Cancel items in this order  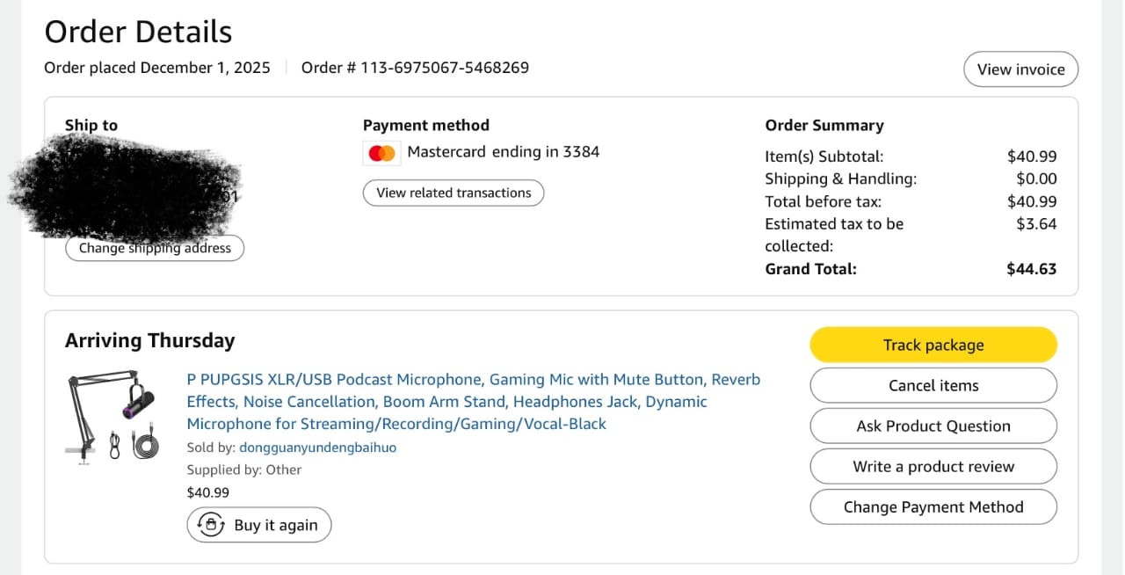[x=933, y=385]
